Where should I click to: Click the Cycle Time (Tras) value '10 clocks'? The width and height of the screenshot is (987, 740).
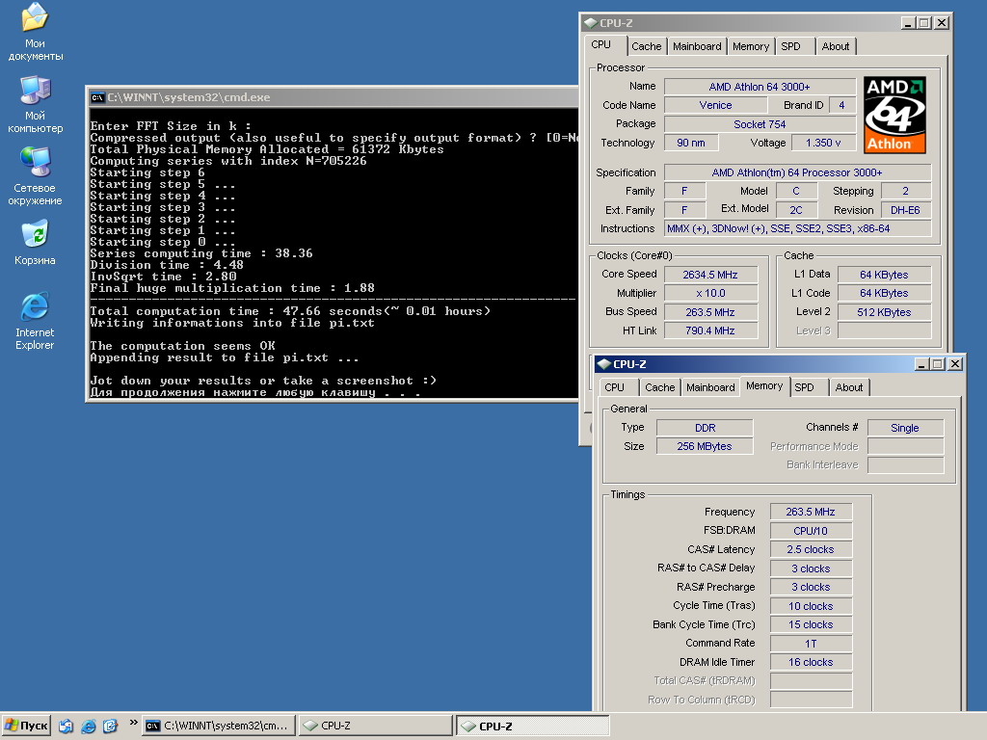pyautogui.click(x=811, y=606)
